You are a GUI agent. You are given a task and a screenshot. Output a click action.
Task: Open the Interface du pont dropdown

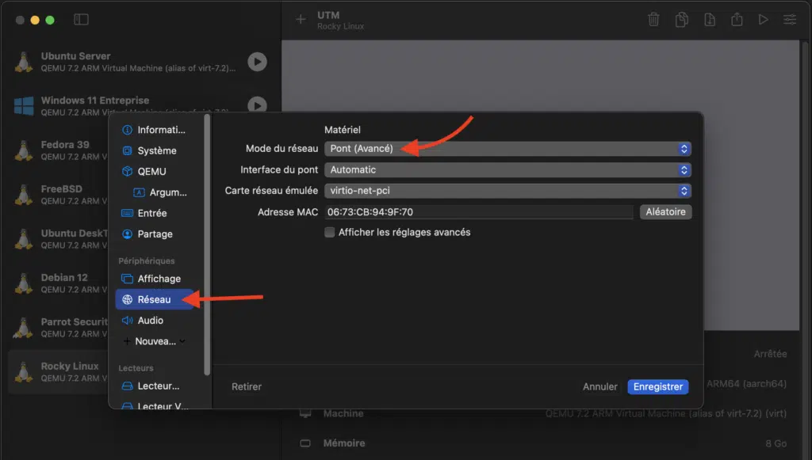(507, 169)
